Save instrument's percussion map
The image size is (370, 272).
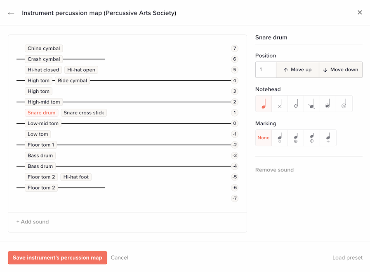click(x=57, y=258)
